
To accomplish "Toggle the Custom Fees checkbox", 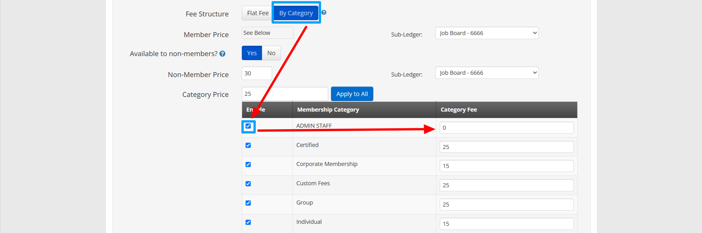I will pyautogui.click(x=248, y=184).
